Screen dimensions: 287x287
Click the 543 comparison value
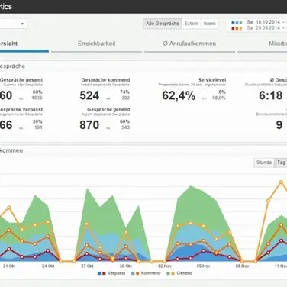coord(125,127)
